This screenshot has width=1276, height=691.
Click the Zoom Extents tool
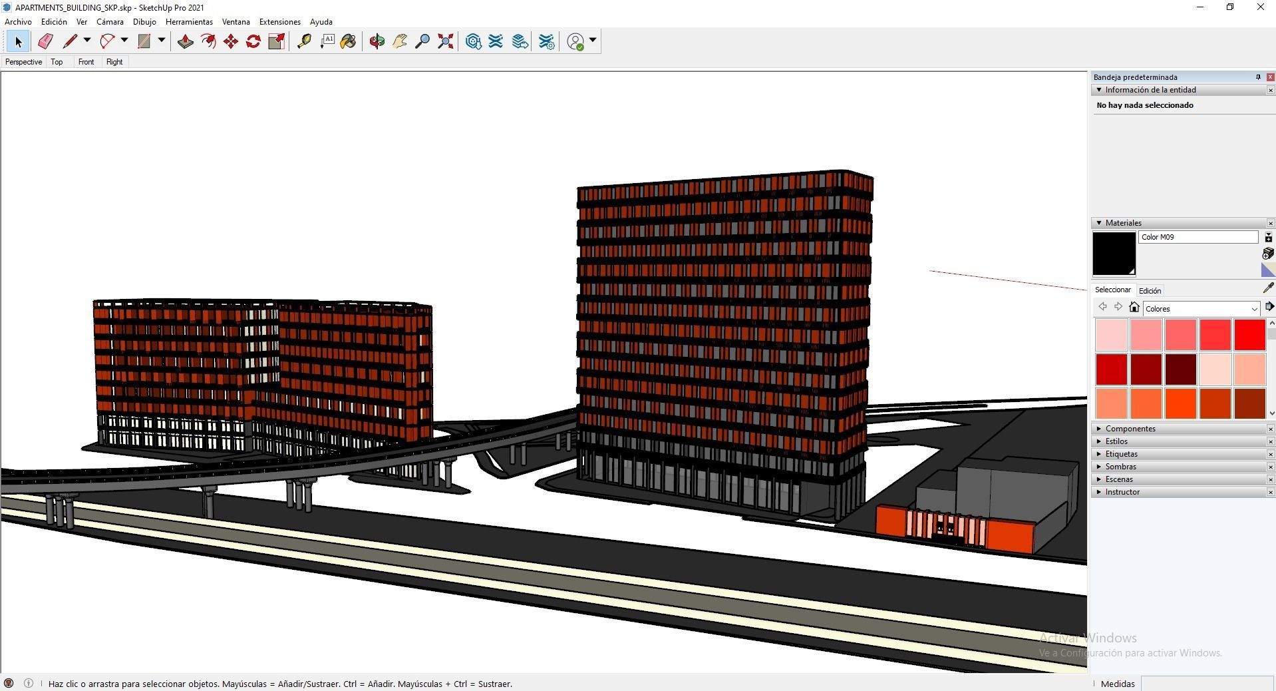click(x=445, y=41)
